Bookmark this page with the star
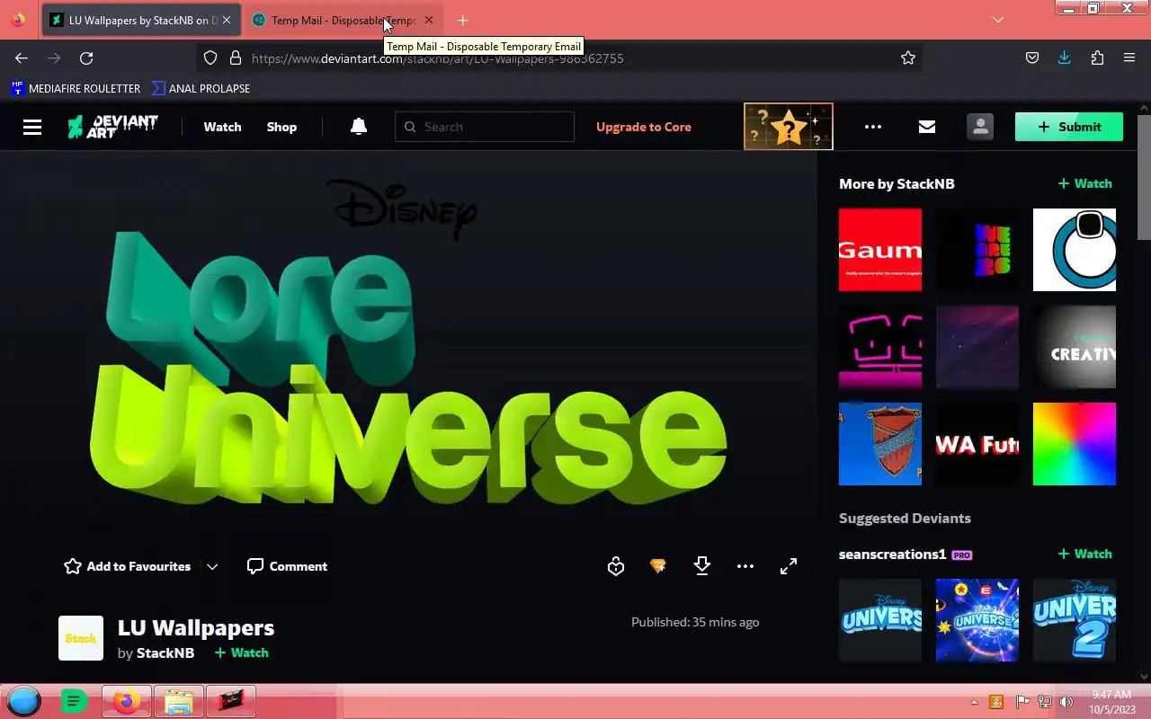Image resolution: width=1151 pixels, height=719 pixels. [908, 58]
